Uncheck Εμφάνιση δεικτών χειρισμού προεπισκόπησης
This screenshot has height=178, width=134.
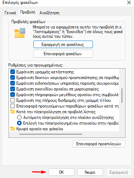click(12, 78)
